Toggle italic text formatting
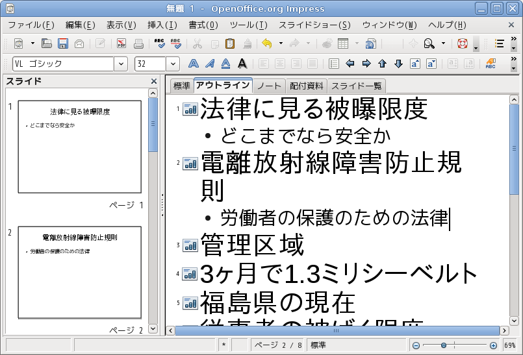 (x=209, y=64)
